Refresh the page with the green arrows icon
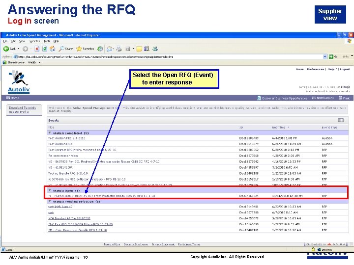 45,49
